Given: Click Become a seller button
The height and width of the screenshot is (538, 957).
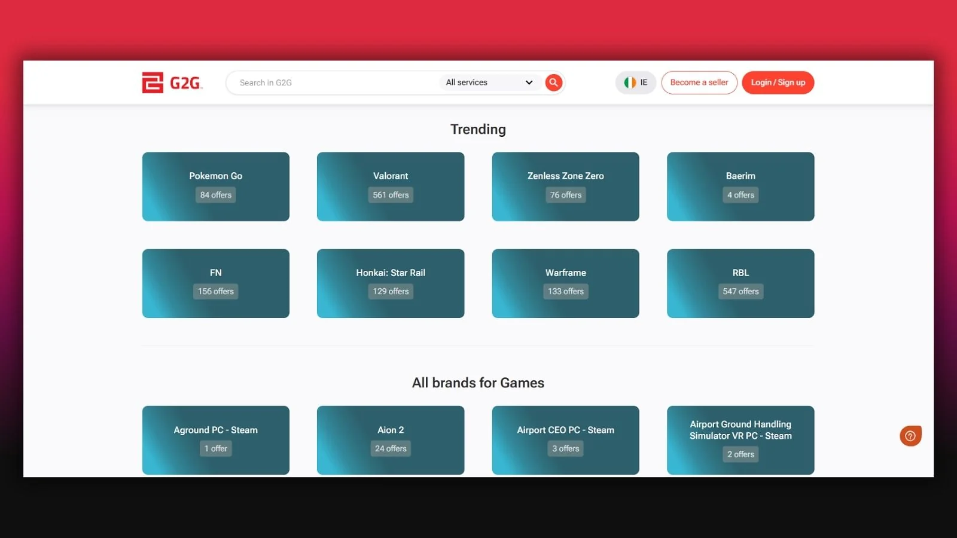Looking at the screenshot, I should 699,82.
